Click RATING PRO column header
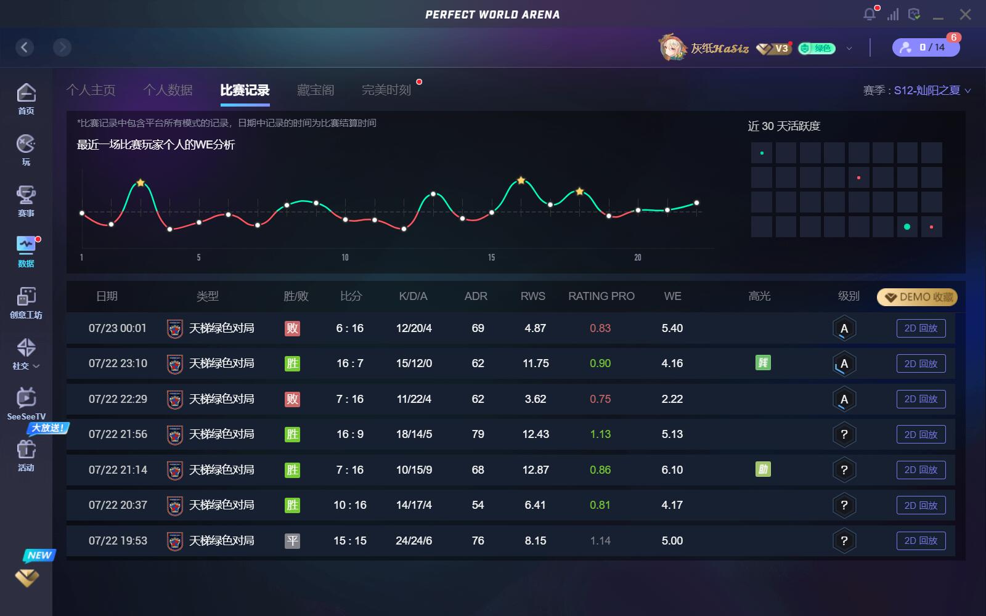The image size is (986, 616). point(601,296)
